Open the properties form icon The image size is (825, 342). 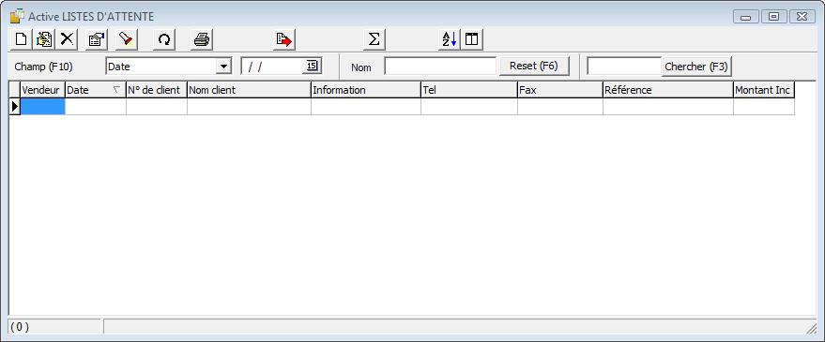tap(97, 39)
